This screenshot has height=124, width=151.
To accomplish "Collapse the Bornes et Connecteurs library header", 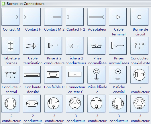I will point(76,4).
